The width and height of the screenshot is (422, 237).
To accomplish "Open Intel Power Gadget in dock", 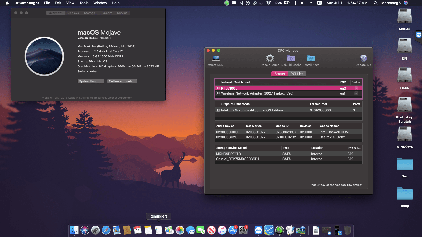I will click(269, 230).
